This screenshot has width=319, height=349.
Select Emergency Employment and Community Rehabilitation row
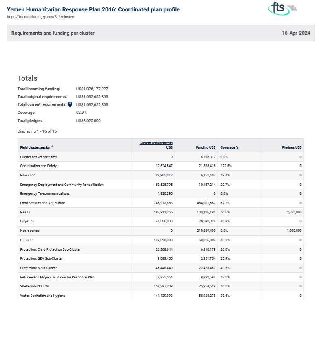[x=161, y=185]
